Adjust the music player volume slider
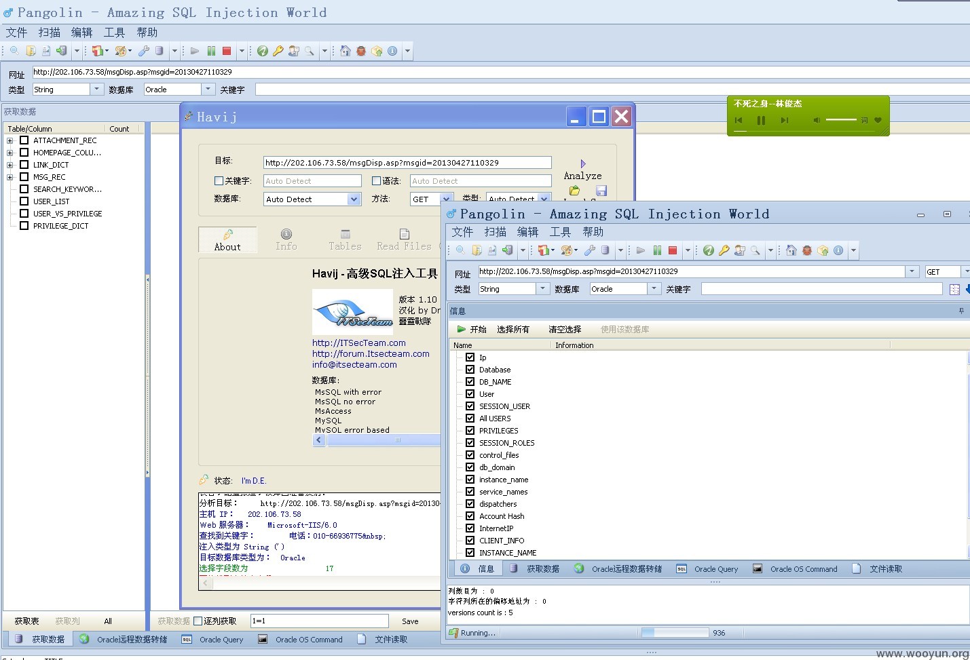970x660 pixels. click(x=841, y=120)
